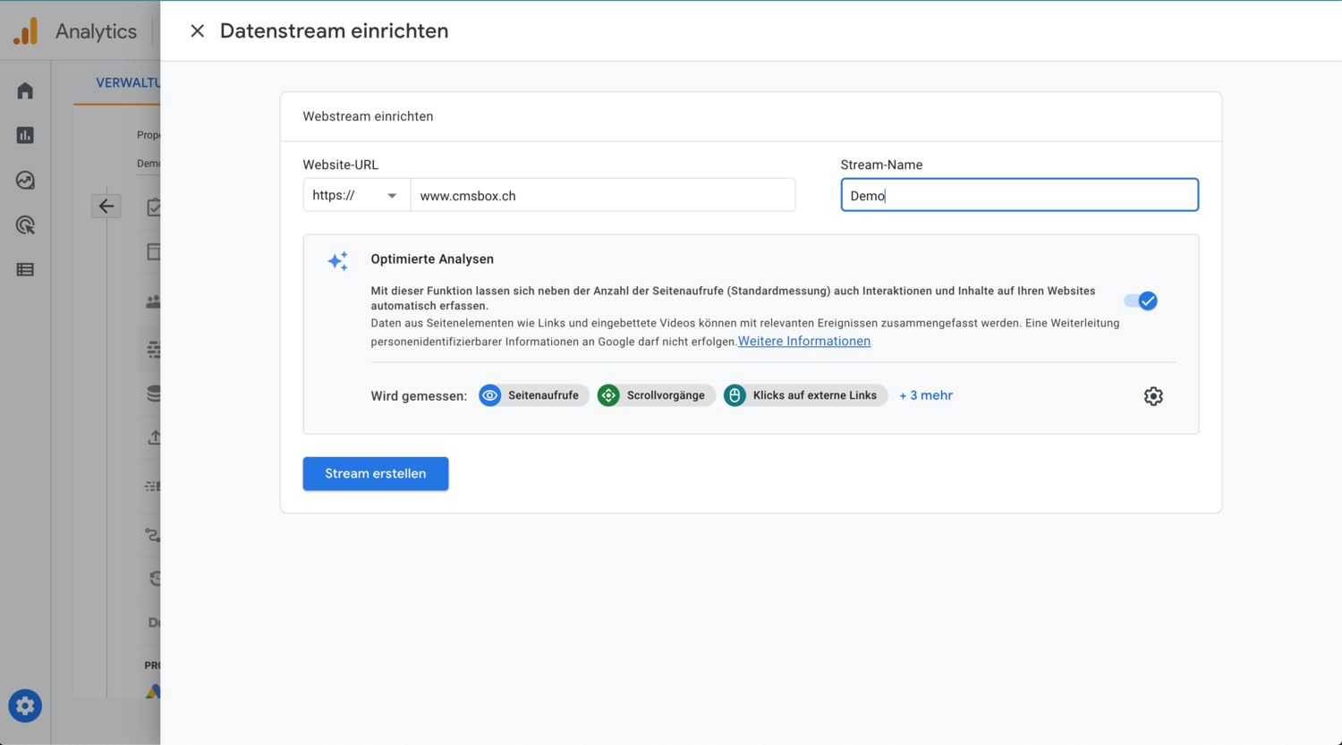The height and width of the screenshot is (745, 1342).
Task: Open enhanced measurement settings gear icon
Action: click(x=1153, y=396)
